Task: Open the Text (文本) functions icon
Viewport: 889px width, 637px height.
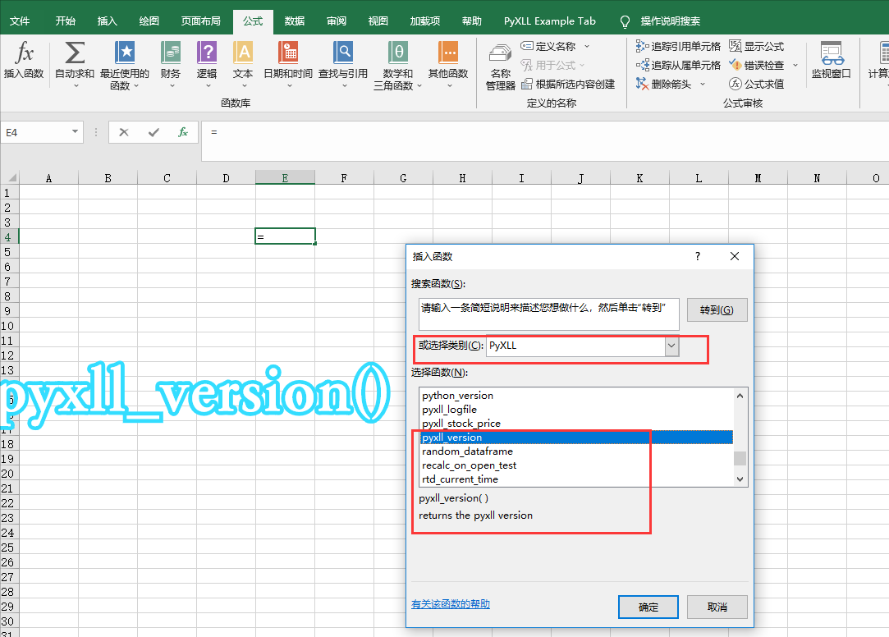Action: coord(243,63)
